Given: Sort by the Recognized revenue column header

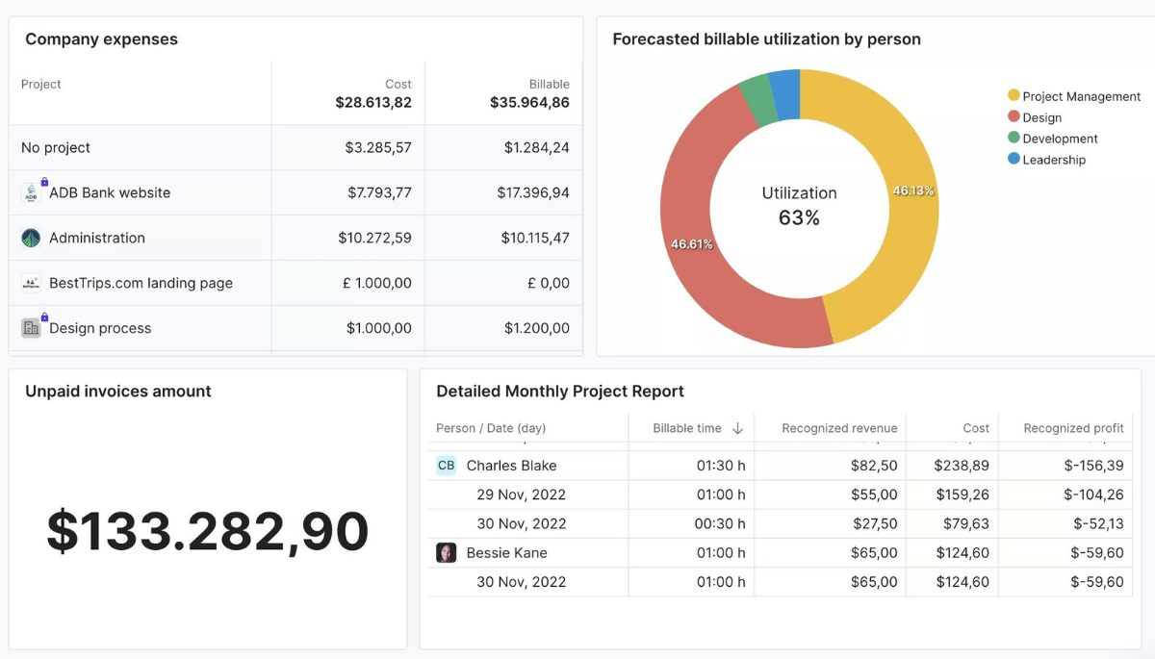Looking at the screenshot, I should [x=838, y=428].
